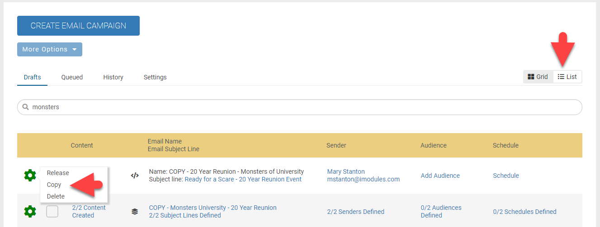Switch to Grid view
This screenshot has height=227, width=600.
point(538,77)
